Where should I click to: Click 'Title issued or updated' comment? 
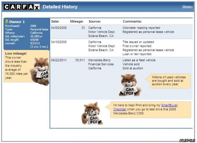point(138,42)
